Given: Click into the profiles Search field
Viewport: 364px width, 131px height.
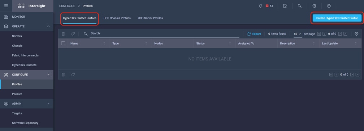Looking at the screenshot, I should point(164,34).
